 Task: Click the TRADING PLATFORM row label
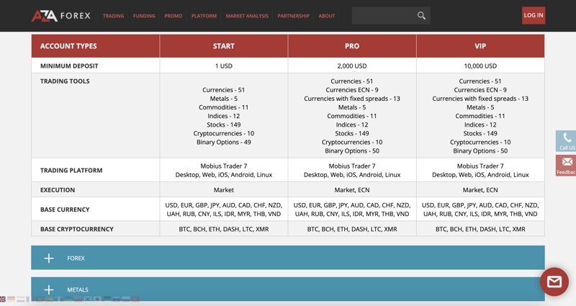[71, 170]
